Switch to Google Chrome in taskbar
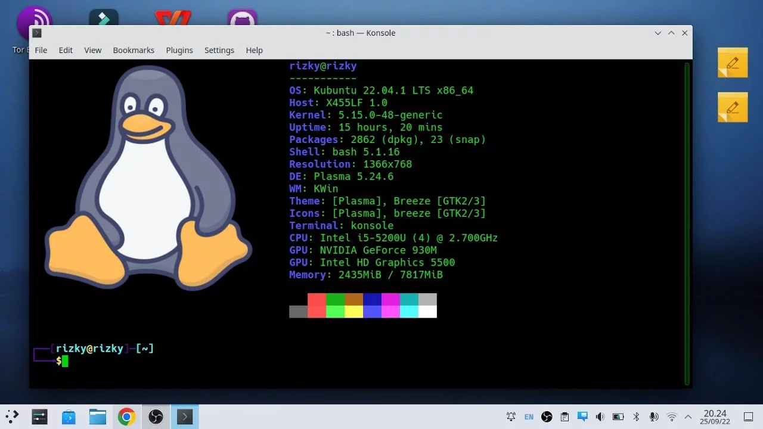 point(126,417)
